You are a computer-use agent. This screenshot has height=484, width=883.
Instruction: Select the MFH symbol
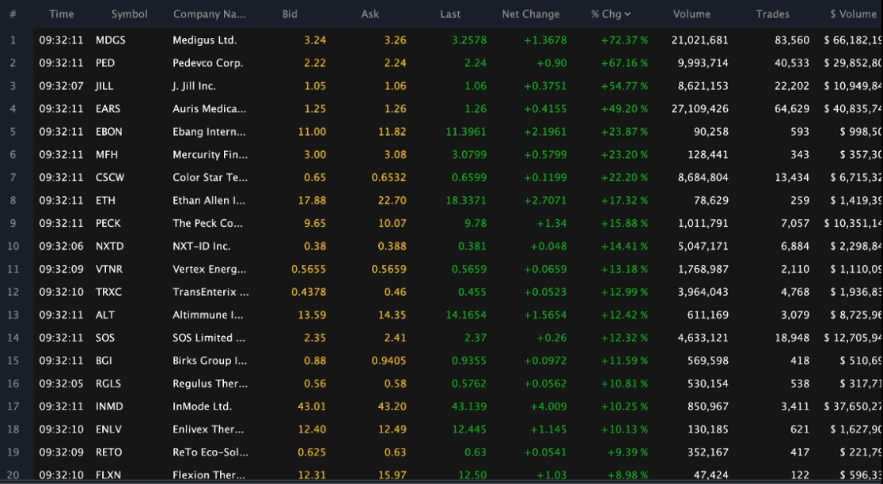click(x=107, y=155)
